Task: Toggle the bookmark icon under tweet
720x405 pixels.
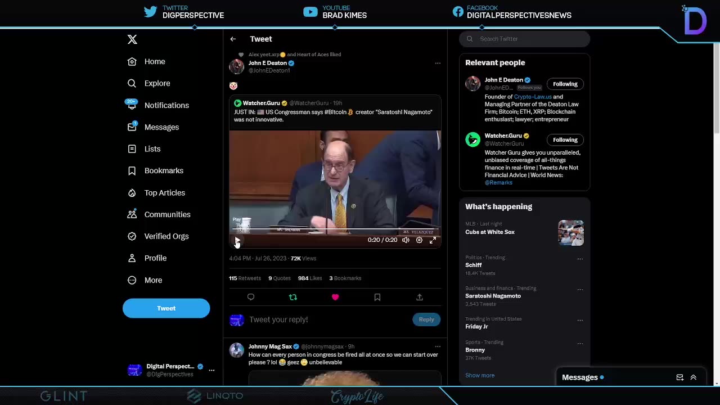Action: coord(377,297)
